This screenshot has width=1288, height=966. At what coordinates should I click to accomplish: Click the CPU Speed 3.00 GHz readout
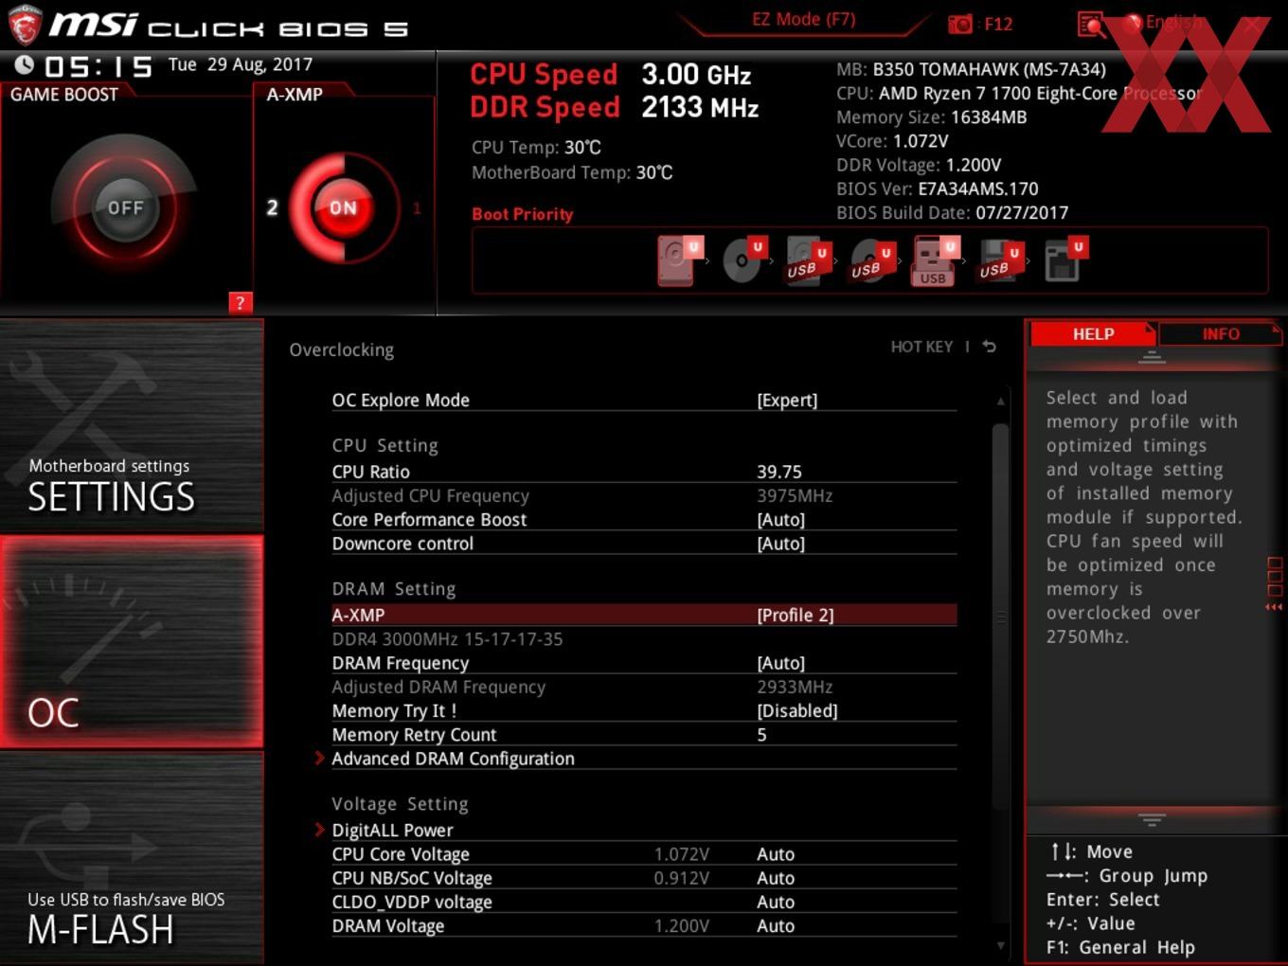pos(611,74)
